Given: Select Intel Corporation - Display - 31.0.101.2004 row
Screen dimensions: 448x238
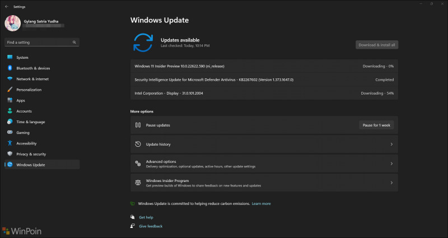Looking at the screenshot, I should [x=264, y=93].
